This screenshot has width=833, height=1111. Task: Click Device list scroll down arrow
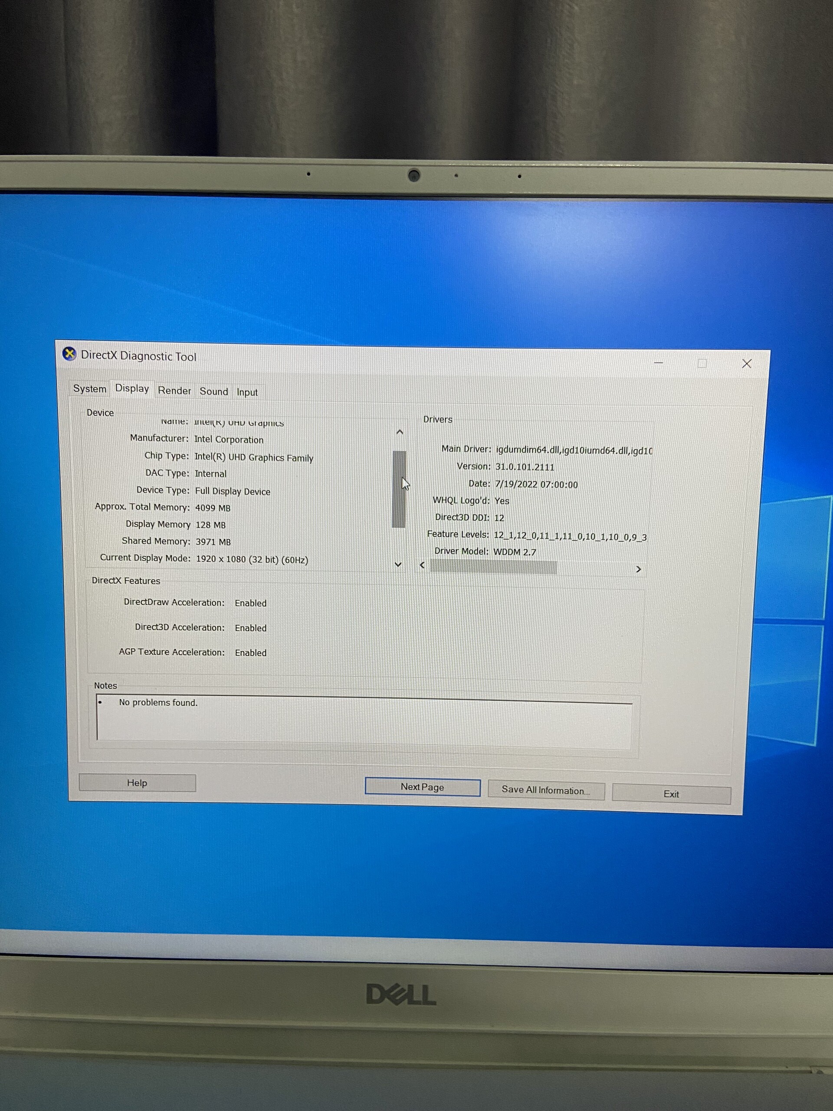(x=398, y=565)
